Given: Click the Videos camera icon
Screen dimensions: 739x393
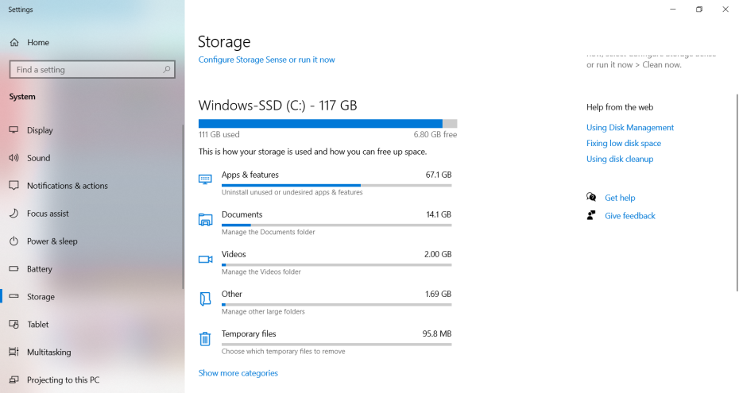Looking at the screenshot, I should click(205, 259).
